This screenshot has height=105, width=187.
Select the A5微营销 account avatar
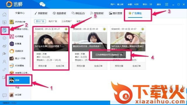12,66
